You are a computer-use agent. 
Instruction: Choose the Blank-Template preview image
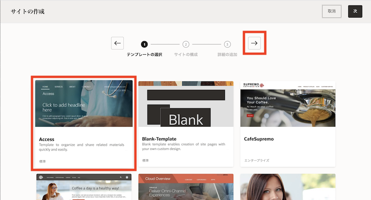point(185,104)
